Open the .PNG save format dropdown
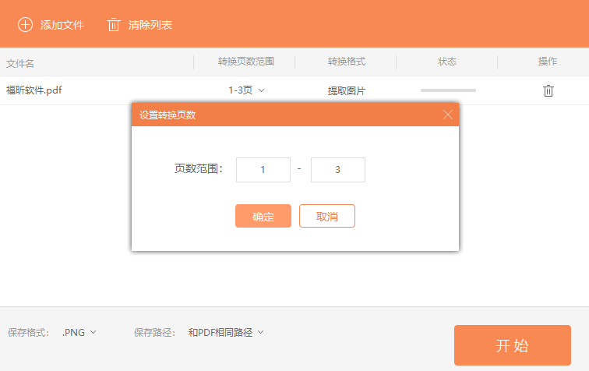The image size is (589, 371). 79,332
